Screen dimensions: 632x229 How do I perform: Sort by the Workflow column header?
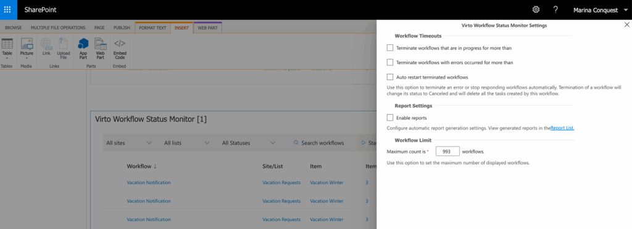point(142,166)
